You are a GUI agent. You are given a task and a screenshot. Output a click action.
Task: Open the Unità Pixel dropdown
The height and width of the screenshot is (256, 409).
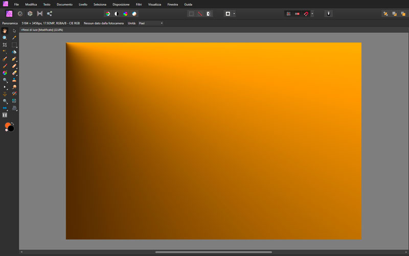click(x=151, y=23)
